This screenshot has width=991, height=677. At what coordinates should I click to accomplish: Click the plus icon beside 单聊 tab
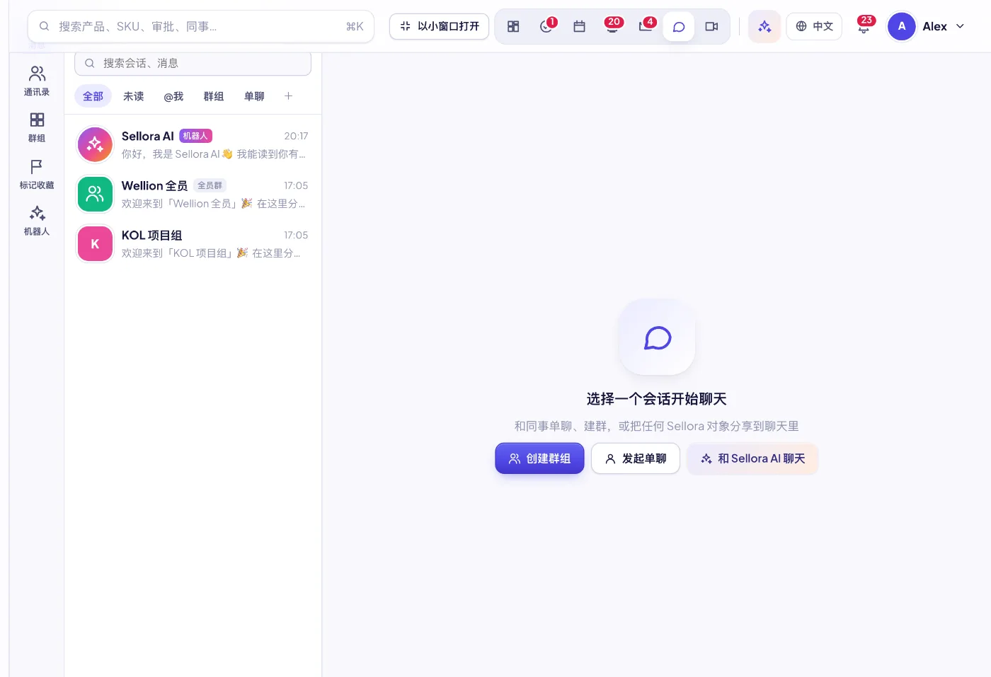(288, 96)
